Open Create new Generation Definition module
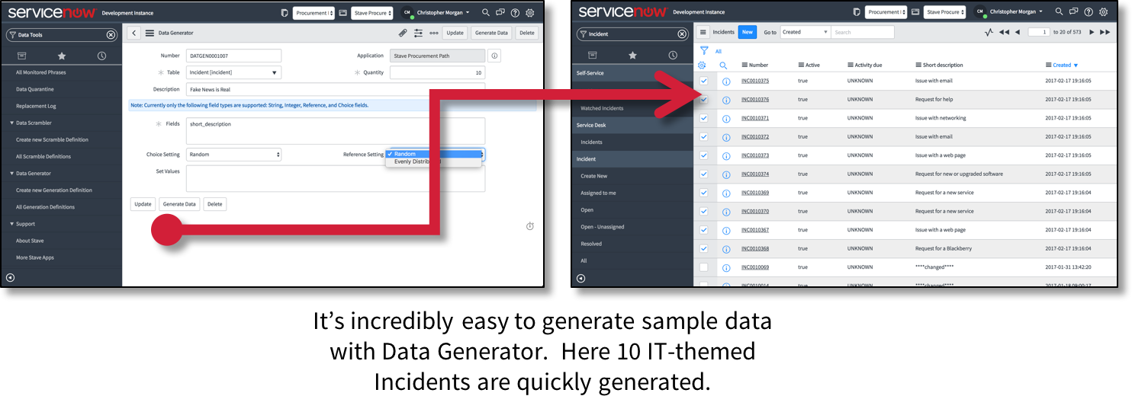The height and width of the screenshot is (412, 1132). pos(54,190)
